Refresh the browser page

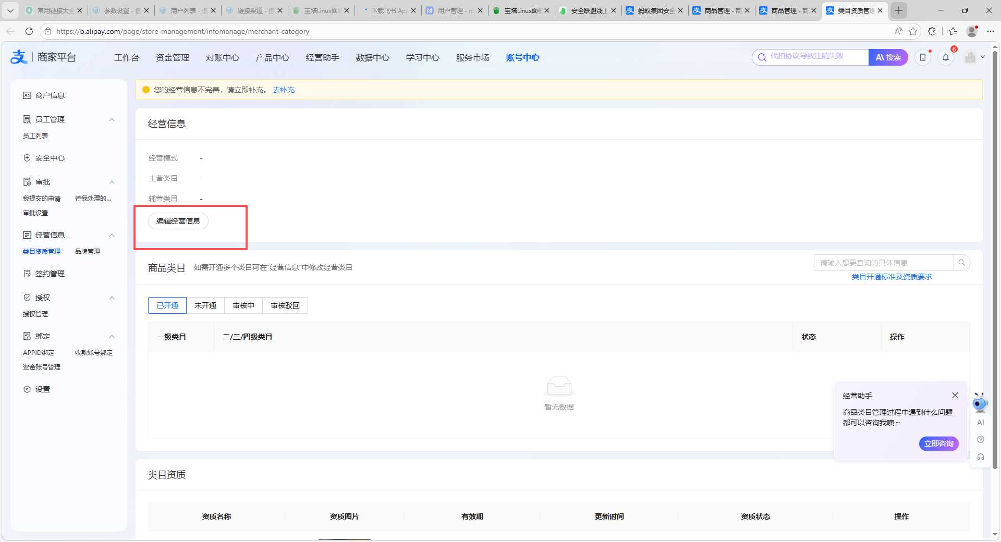pos(29,31)
